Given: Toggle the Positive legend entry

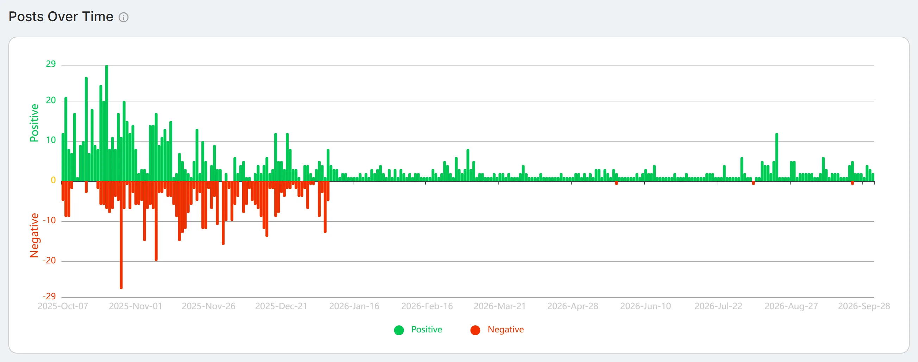Looking at the screenshot, I should (418, 330).
